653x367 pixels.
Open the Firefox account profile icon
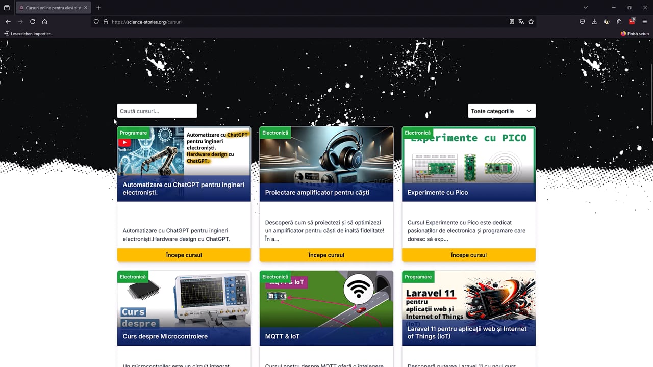tap(607, 22)
